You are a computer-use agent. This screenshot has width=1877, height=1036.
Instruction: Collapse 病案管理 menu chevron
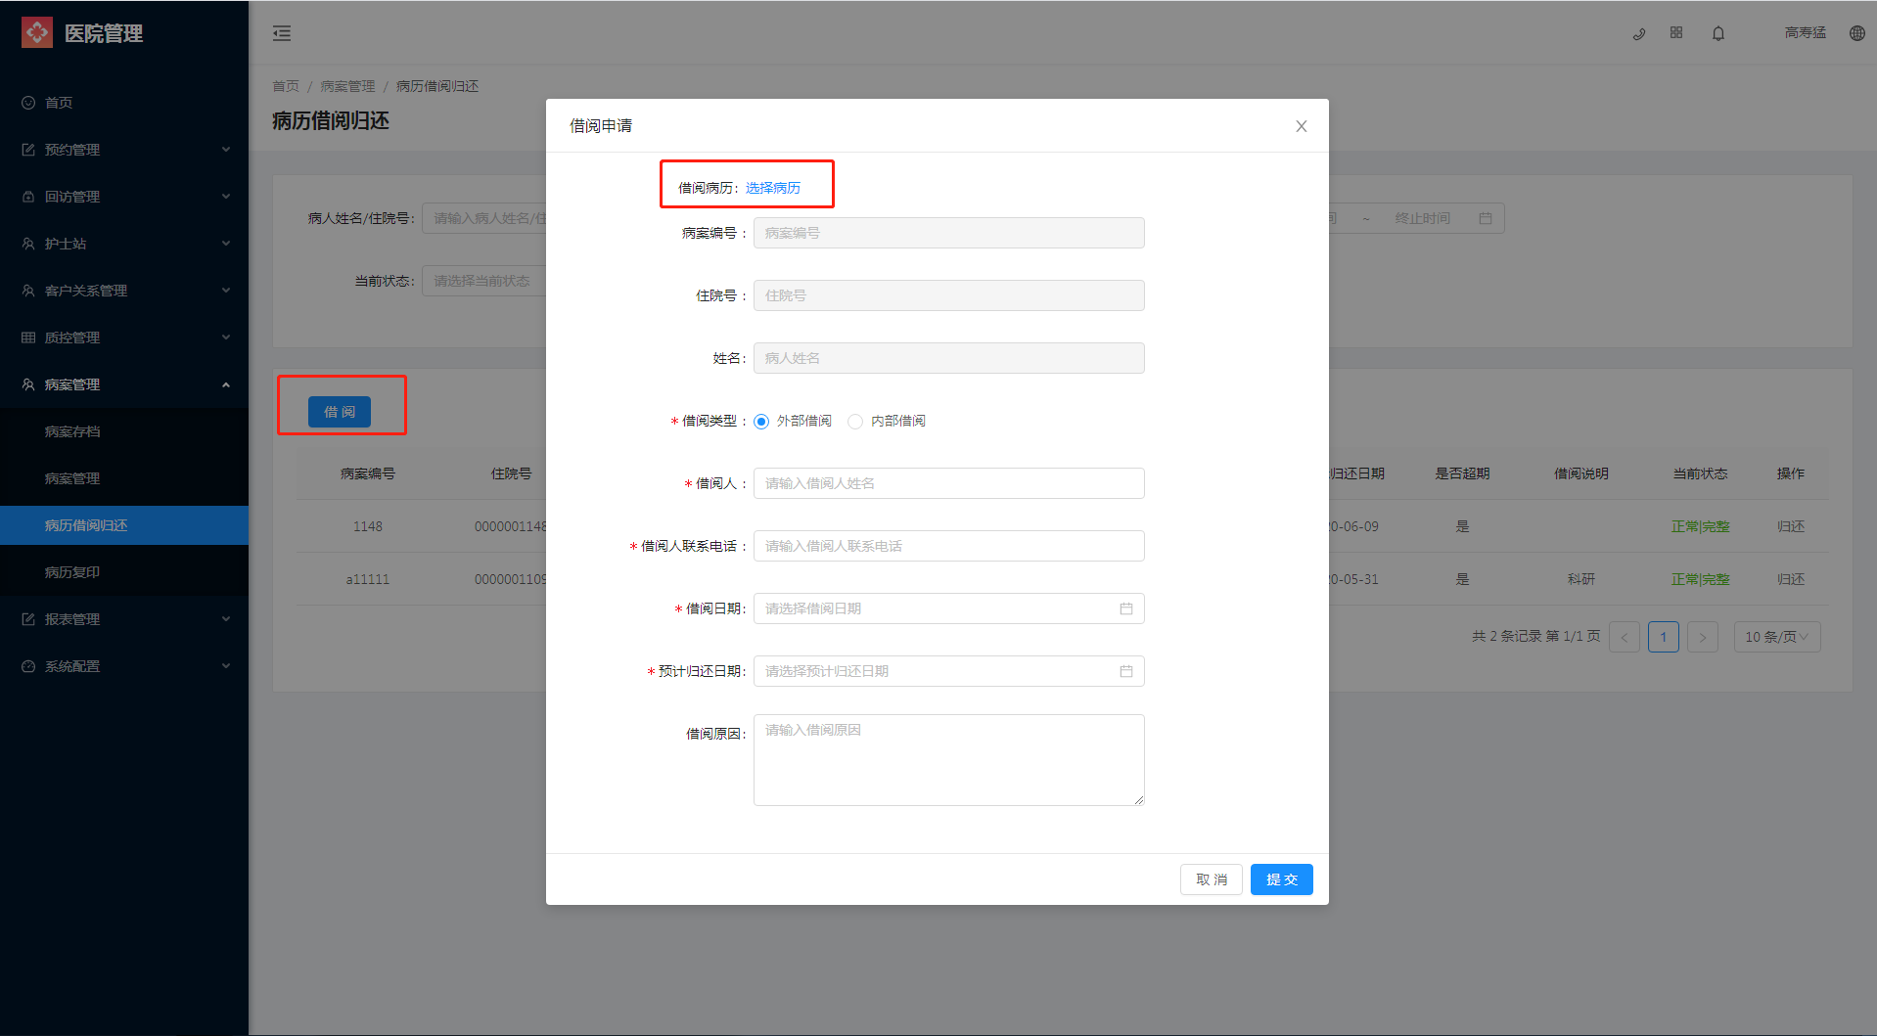(x=226, y=384)
